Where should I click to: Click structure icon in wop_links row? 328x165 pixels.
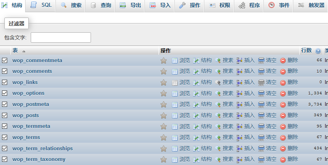coord(196,82)
